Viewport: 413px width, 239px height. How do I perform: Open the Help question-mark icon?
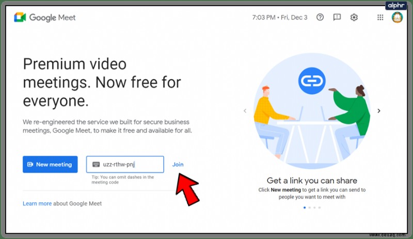pos(320,18)
